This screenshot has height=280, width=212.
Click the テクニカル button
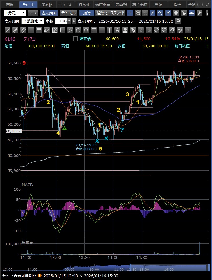tap(68, 13)
